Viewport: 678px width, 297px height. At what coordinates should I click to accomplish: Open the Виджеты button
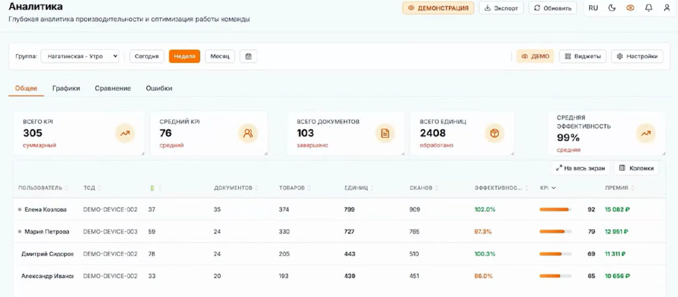(x=583, y=56)
